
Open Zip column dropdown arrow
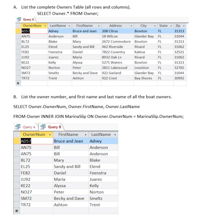tap(184, 26)
